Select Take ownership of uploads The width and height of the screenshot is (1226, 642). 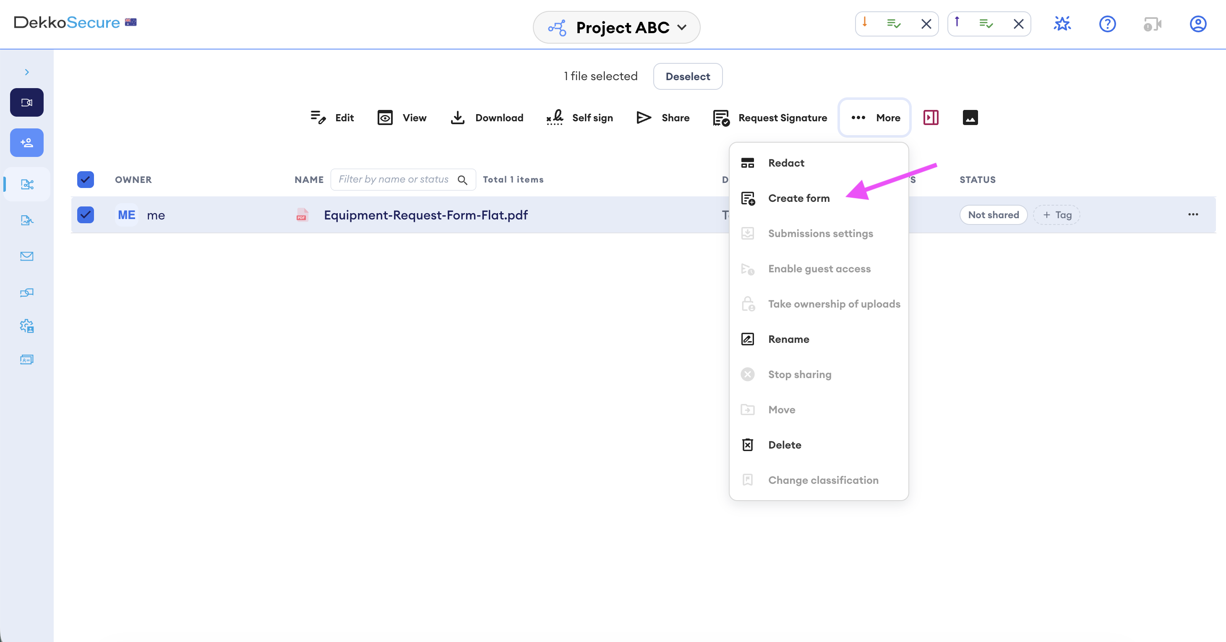coord(819,304)
